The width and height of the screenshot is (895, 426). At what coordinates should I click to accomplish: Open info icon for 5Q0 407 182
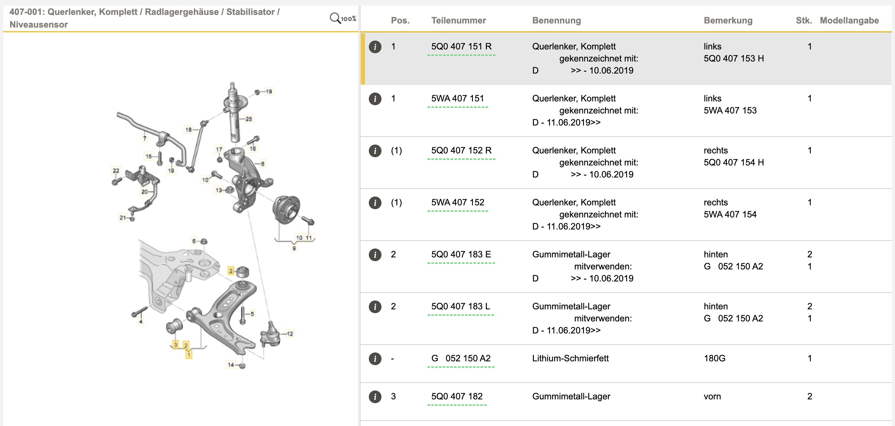click(375, 397)
